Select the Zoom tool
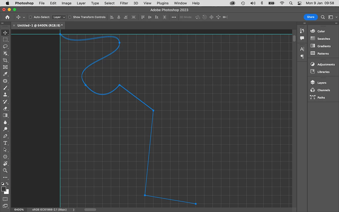The height and width of the screenshot is (212, 339). coord(5,170)
